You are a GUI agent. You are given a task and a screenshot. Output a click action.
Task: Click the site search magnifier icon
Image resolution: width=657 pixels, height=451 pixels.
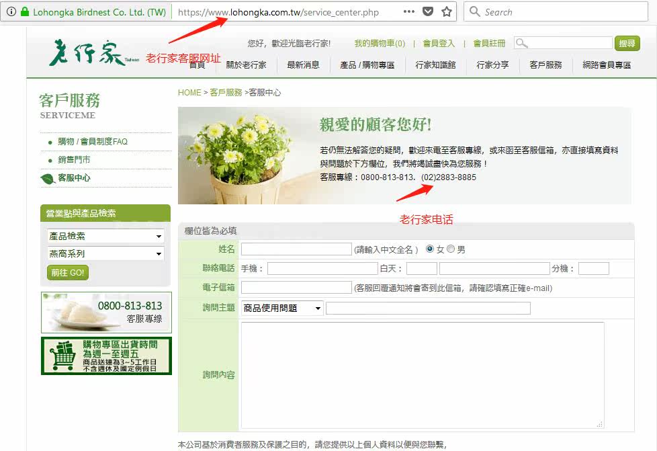[x=521, y=43]
